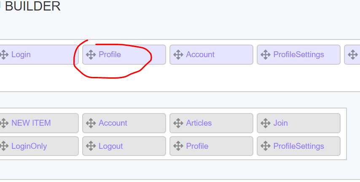Click move icon of top-row Account item

tap(178, 55)
